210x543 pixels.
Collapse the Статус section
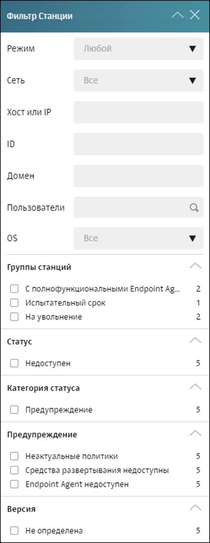click(196, 340)
